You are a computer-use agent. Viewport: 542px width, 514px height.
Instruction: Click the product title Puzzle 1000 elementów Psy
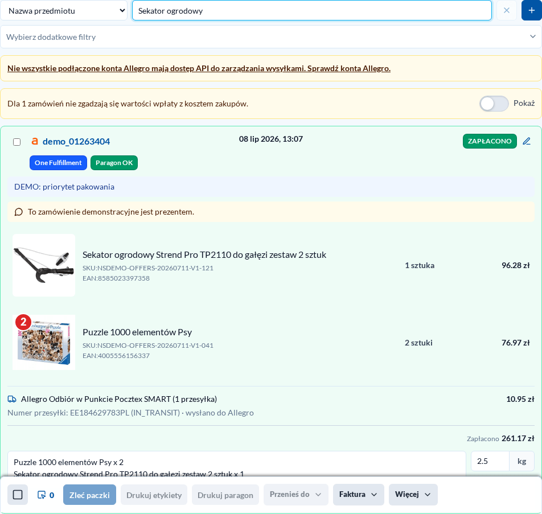[x=137, y=332]
